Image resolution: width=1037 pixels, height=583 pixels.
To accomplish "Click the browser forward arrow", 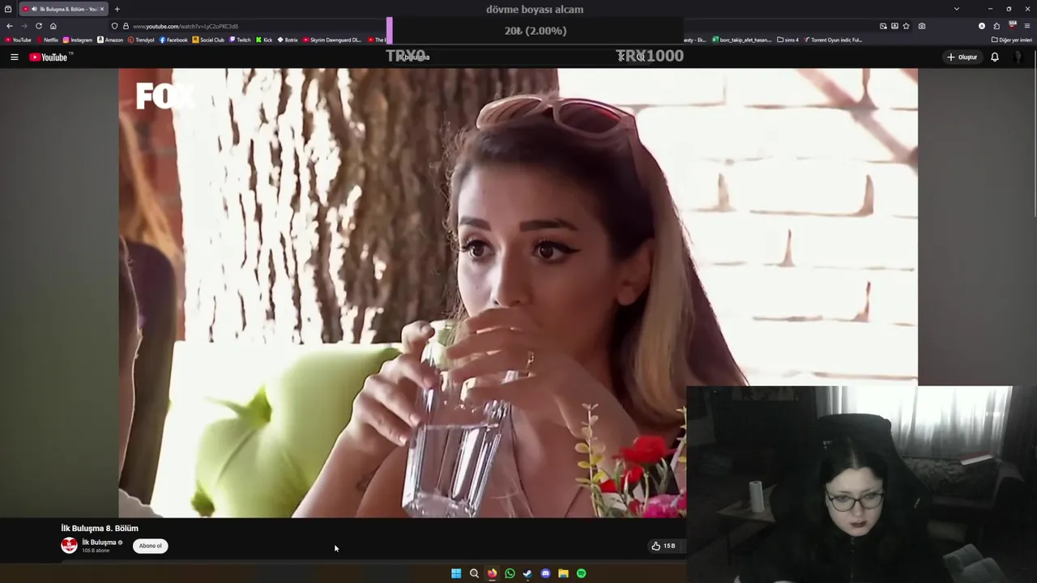I will (24, 26).
